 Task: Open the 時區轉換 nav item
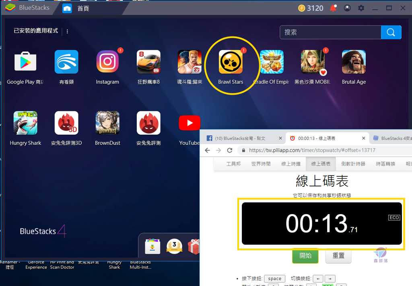point(385,164)
